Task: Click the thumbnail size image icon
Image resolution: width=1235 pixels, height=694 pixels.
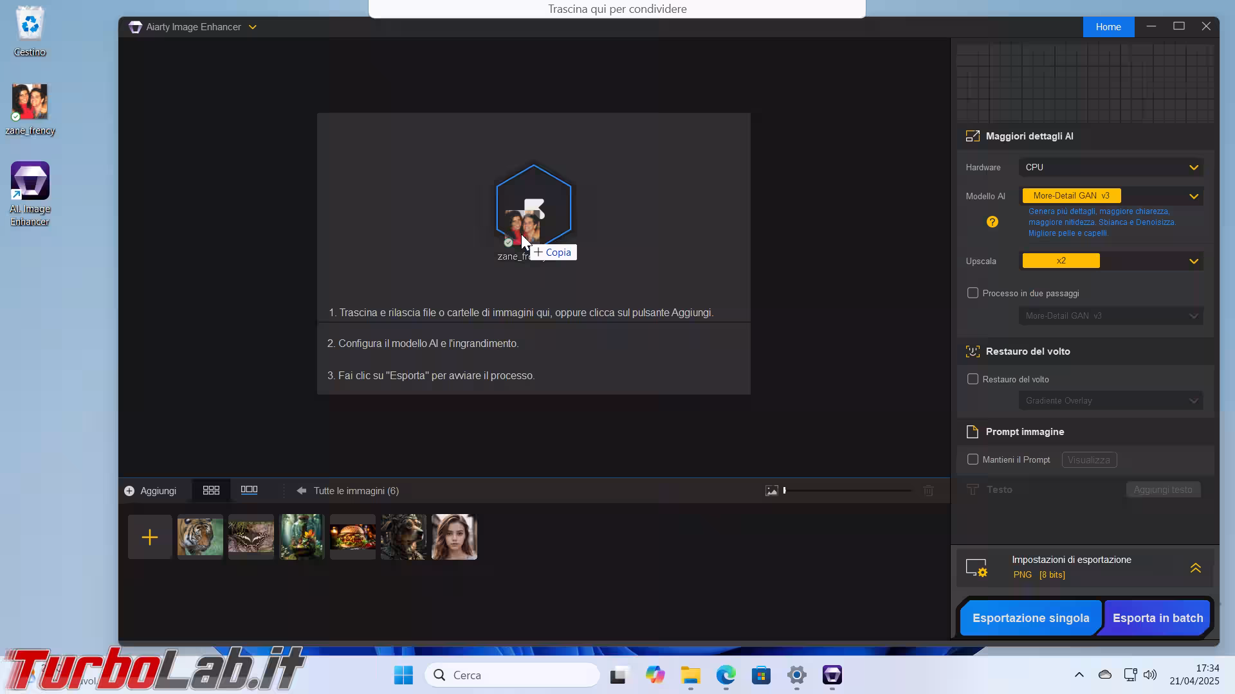Action: [x=771, y=491]
